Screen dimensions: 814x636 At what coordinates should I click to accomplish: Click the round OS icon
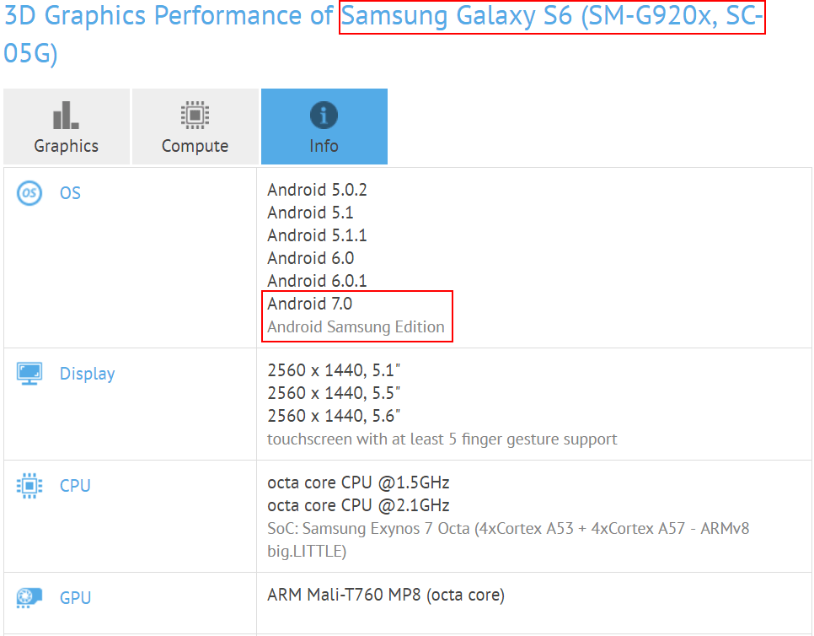pos(29,193)
